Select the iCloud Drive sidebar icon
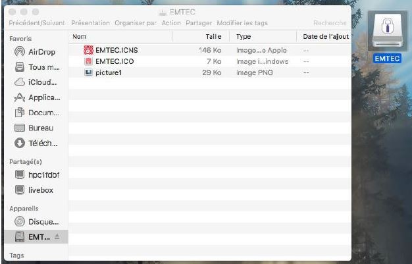The image size is (412, 264). point(20,82)
